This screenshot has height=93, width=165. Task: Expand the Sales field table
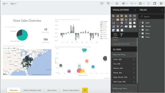point(140,23)
